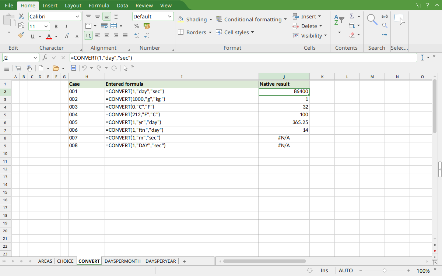This screenshot has width=442, height=276.
Task: Toggle align top vertical alignment
Action: click(x=88, y=16)
